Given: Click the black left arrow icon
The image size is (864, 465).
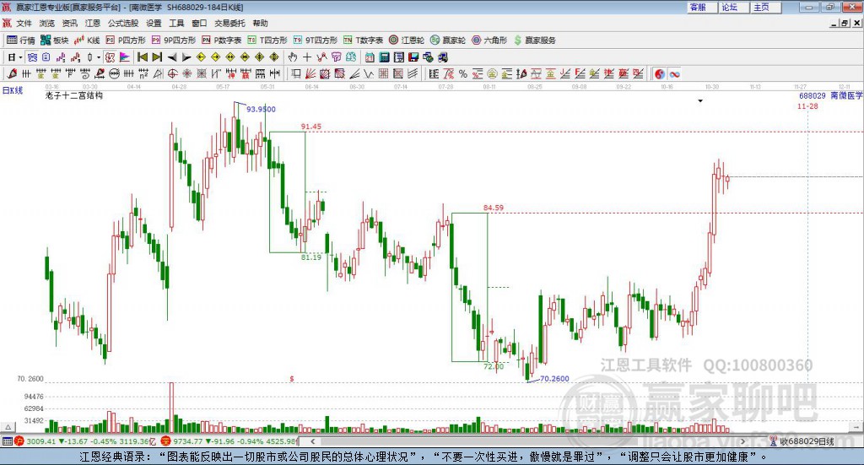Looking at the screenshot, I should pos(172,57).
